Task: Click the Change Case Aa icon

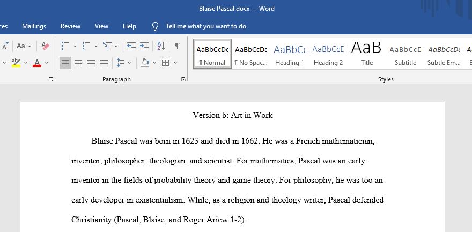Action: (x=21, y=46)
